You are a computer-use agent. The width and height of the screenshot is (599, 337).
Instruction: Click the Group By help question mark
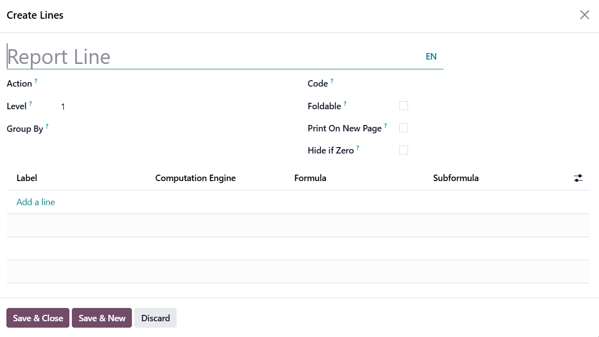pos(47,126)
